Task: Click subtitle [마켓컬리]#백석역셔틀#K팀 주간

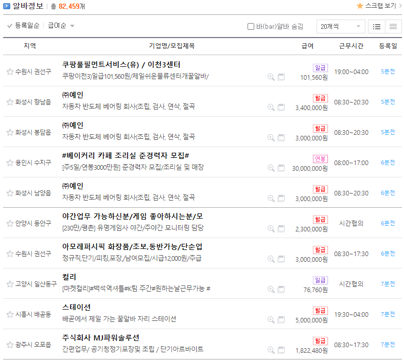Action: point(136,289)
